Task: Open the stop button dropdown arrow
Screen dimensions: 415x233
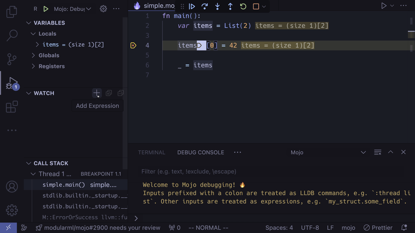Action: tap(264, 6)
